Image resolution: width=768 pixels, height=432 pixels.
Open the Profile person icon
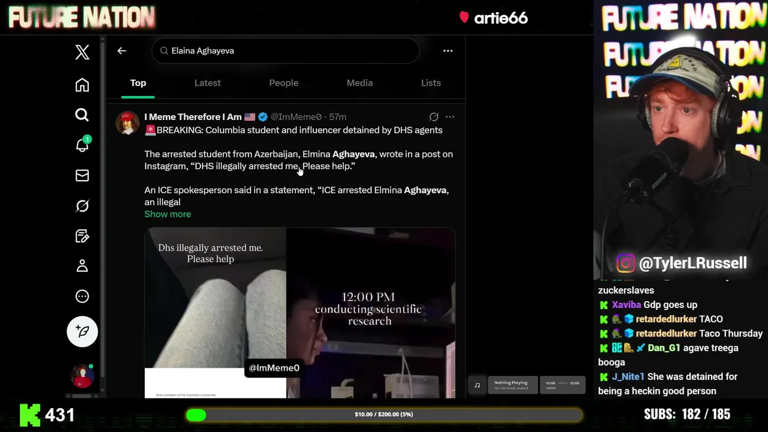(82, 266)
